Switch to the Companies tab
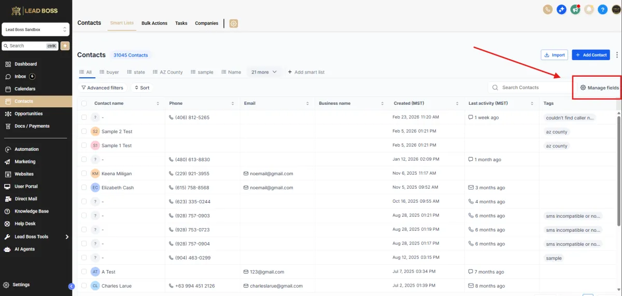Viewport: 622px width, 296px height. [206, 23]
